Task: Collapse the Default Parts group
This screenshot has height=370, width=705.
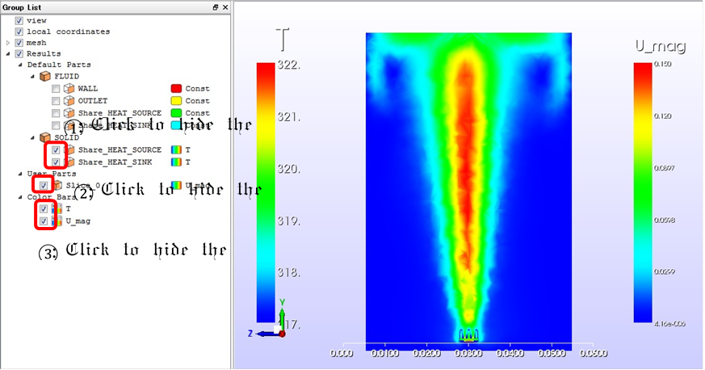Action: [19, 65]
